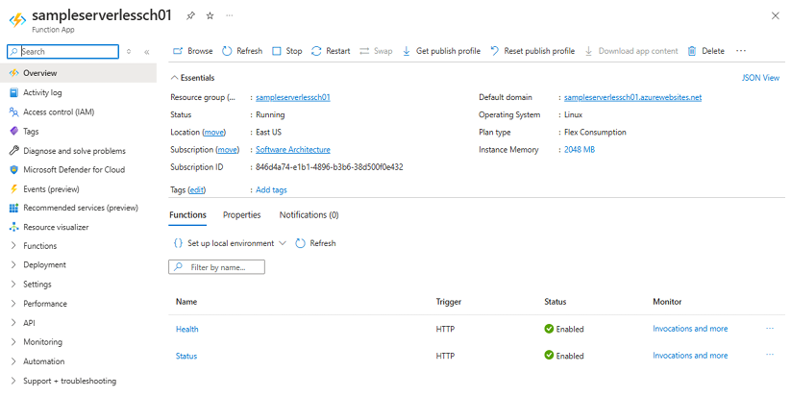Click the 2048 MB instance memory link
791x397 pixels.
(580, 150)
